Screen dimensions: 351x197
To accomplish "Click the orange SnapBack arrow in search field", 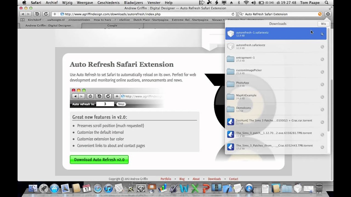I will pyautogui.click(x=320, y=14).
